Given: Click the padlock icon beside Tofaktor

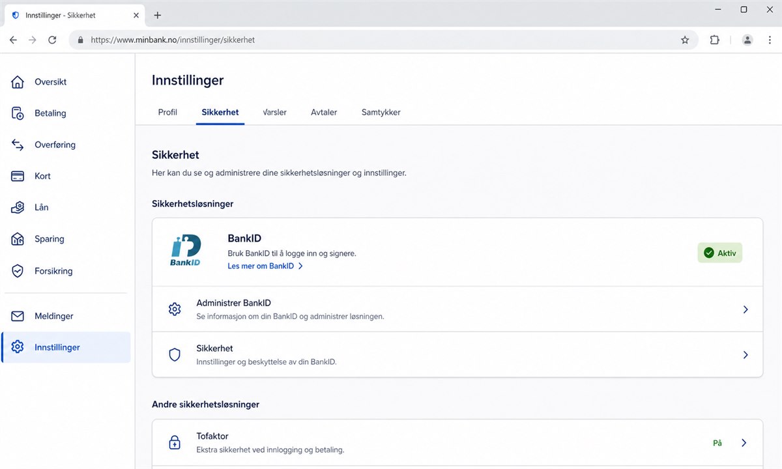Looking at the screenshot, I should (x=175, y=443).
